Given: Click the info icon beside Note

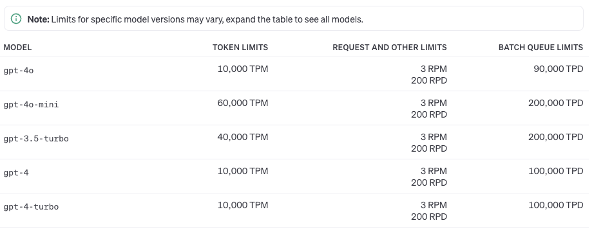Looking at the screenshot, I should (16, 19).
